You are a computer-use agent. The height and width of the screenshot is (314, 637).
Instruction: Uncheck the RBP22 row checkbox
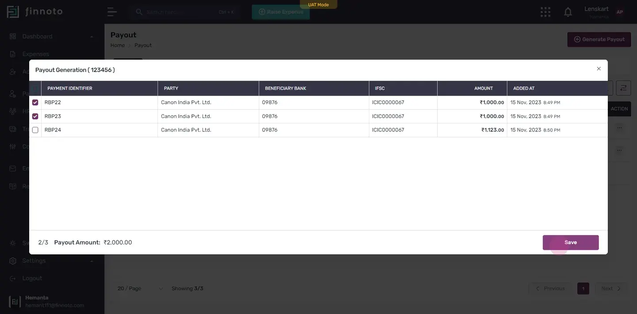pyautogui.click(x=35, y=103)
